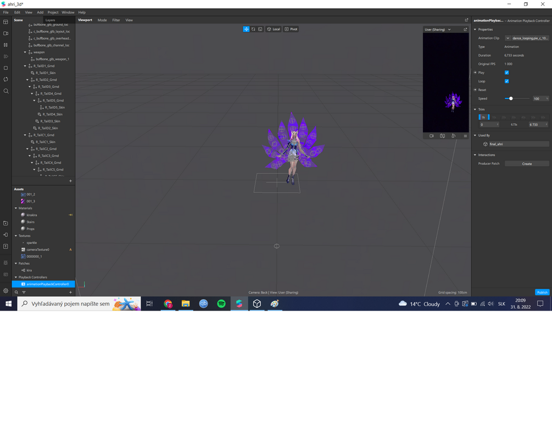The height and width of the screenshot is (432, 552).
Task: Collapse the R_TailC1_Grnd node
Action: pos(25,135)
